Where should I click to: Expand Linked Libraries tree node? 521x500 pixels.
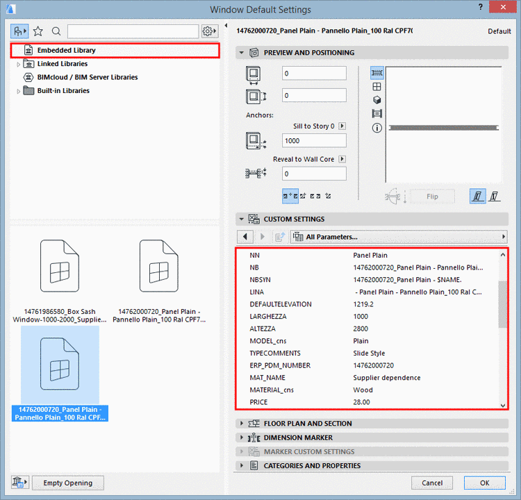[x=18, y=64]
